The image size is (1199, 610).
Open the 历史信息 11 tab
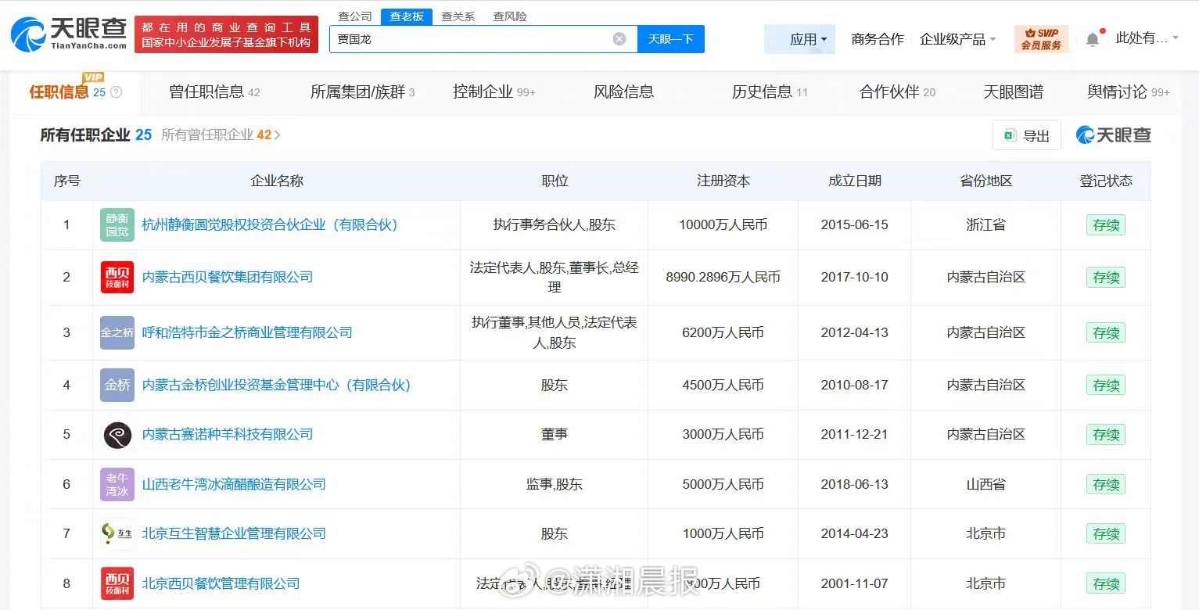(x=770, y=92)
